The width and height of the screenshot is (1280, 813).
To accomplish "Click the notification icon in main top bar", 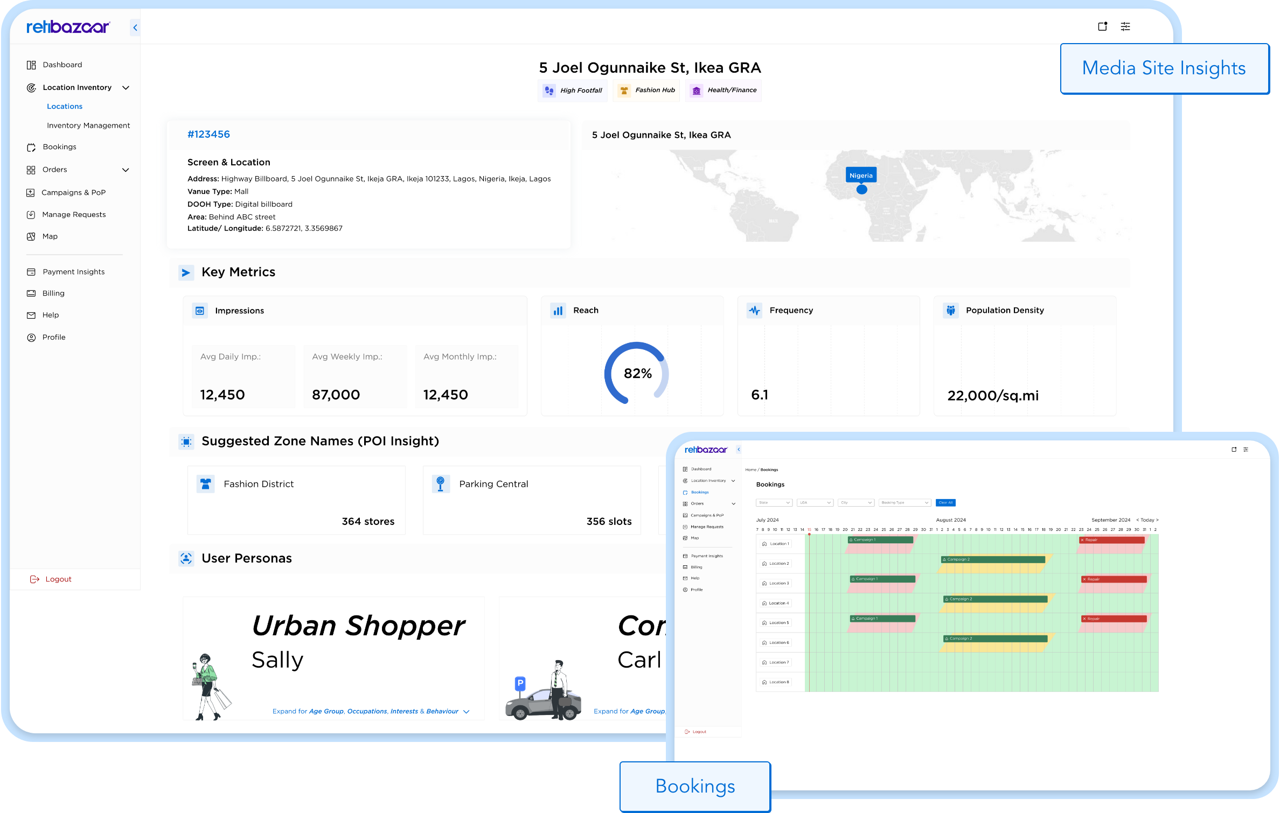I will tap(1102, 26).
